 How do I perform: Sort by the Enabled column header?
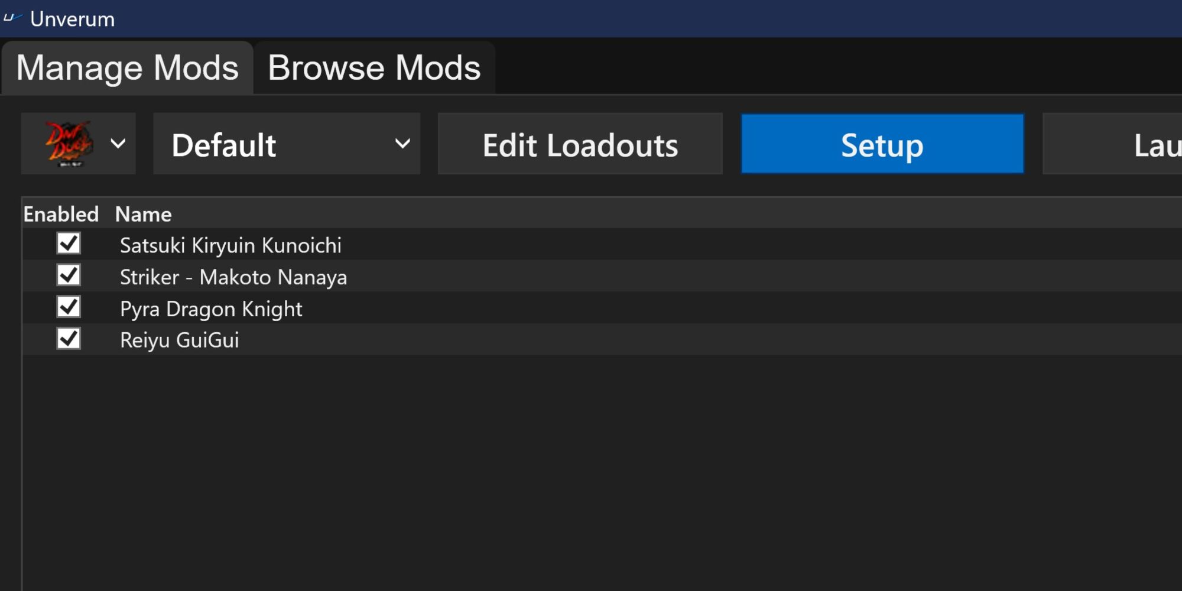[61, 214]
